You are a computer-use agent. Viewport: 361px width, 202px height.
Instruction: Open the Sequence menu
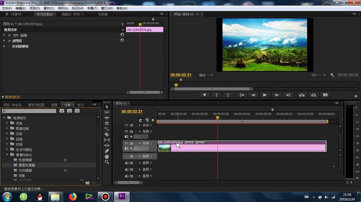pos(63,8)
